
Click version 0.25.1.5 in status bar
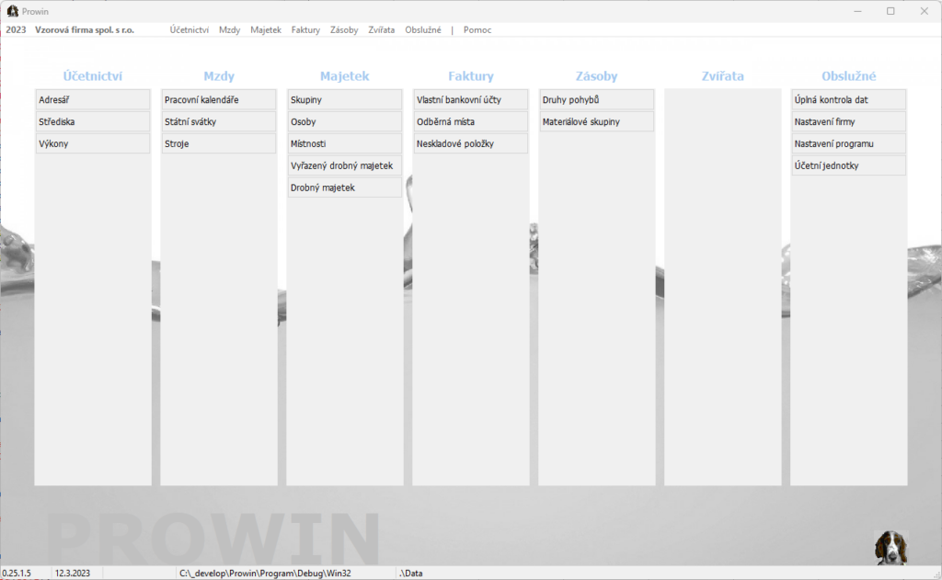[x=17, y=574]
